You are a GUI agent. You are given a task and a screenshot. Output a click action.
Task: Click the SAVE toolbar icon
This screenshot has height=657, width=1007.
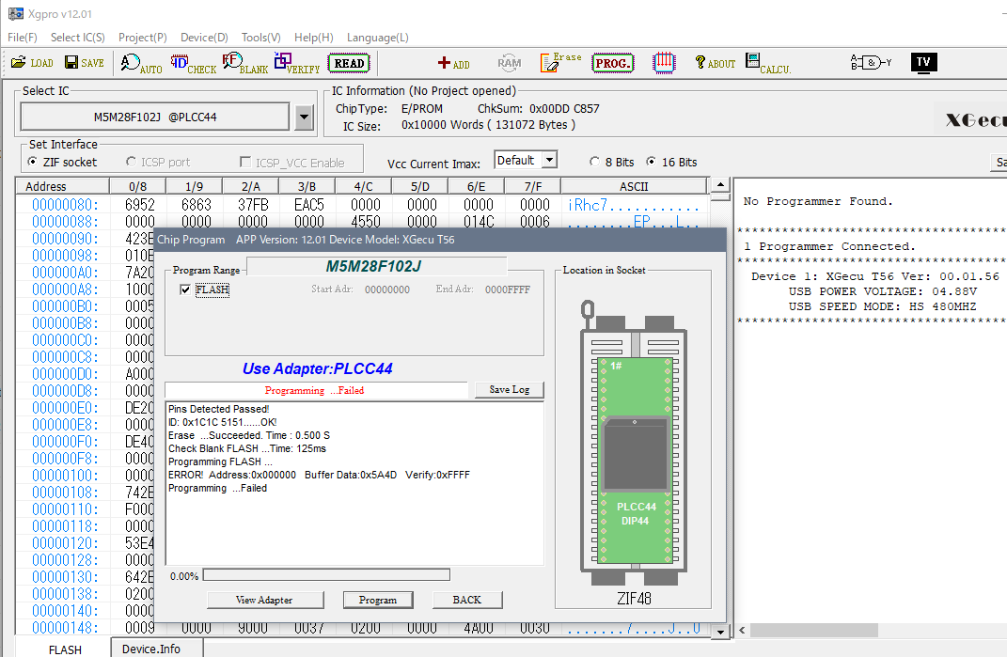[84, 63]
